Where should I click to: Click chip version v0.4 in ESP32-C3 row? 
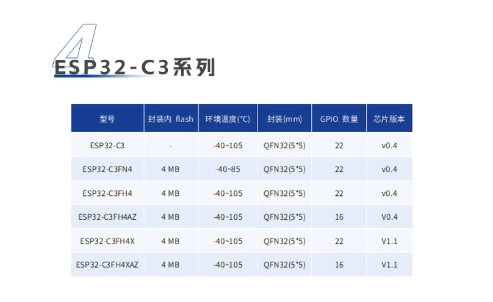[389, 145]
